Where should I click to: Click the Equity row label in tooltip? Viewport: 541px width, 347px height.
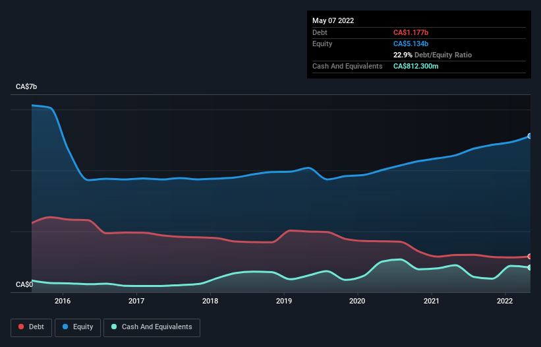pos(322,44)
